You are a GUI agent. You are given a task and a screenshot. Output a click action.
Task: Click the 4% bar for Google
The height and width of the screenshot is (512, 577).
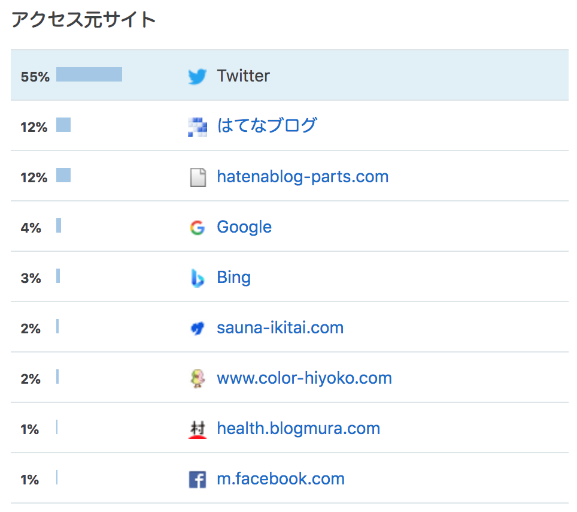pos(59,225)
